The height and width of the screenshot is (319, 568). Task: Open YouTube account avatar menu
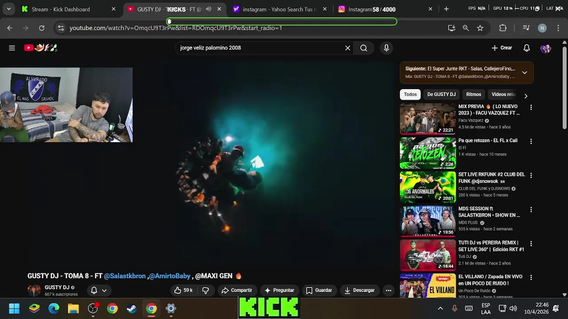546,48
